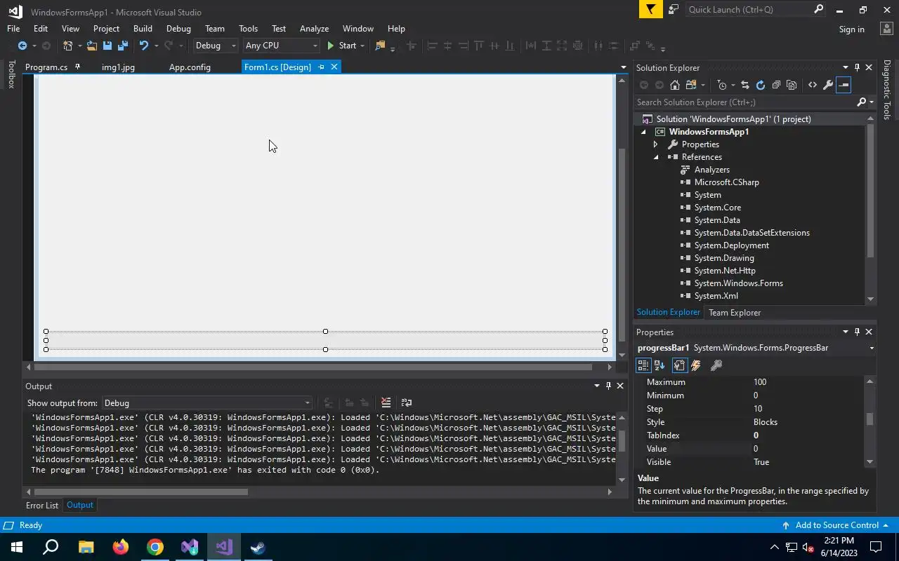This screenshot has width=899, height=561.
Task: Open File Explorer from the taskbar
Action: (86, 547)
